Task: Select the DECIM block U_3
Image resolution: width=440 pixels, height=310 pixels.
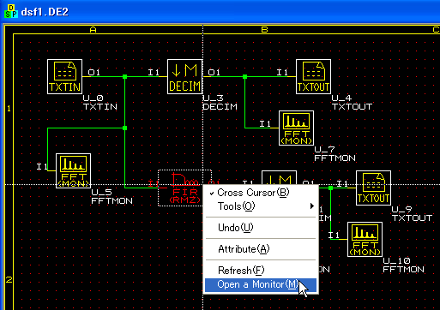Action: pos(184,76)
